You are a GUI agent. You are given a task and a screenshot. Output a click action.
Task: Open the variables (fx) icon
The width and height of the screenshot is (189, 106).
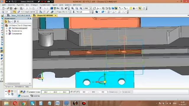[x=58, y=8]
